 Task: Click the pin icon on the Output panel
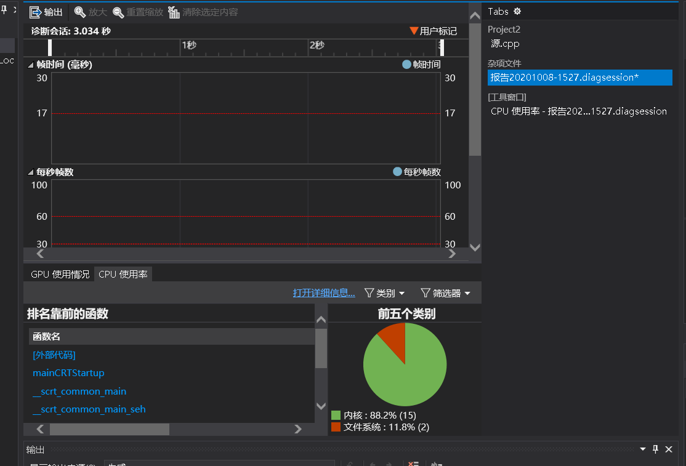[x=656, y=449]
